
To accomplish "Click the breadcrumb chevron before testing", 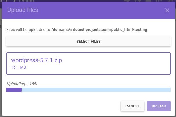I will (x=14, y=1).
